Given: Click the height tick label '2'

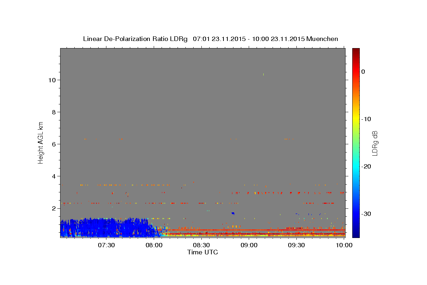Looking at the screenshot, I should (54, 208).
